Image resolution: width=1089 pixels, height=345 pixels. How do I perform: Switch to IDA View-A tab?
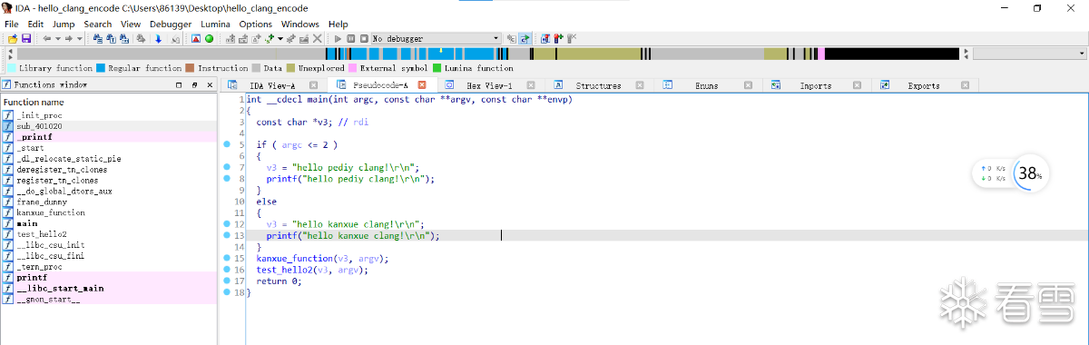(x=272, y=85)
